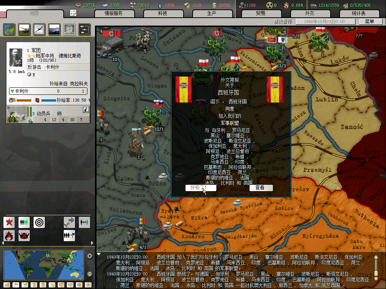Click the message log scrollbar
Screen dimensions: 386x289
point(376,268)
